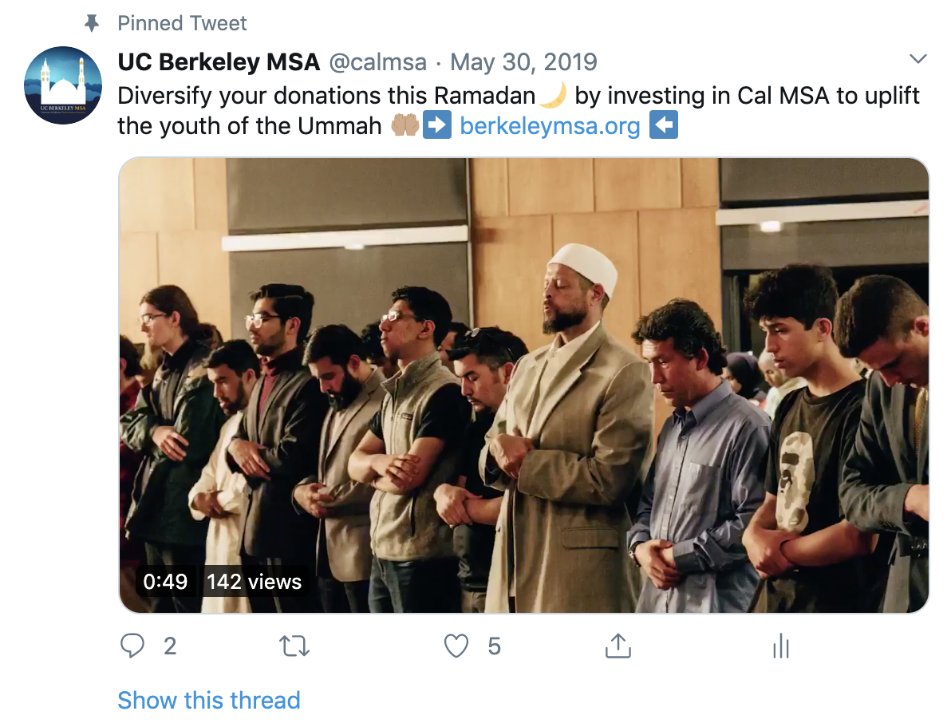The width and height of the screenshot is (951, 723).
Task: Like the tweet with the heart icon
Action: [x=456, y=646]
